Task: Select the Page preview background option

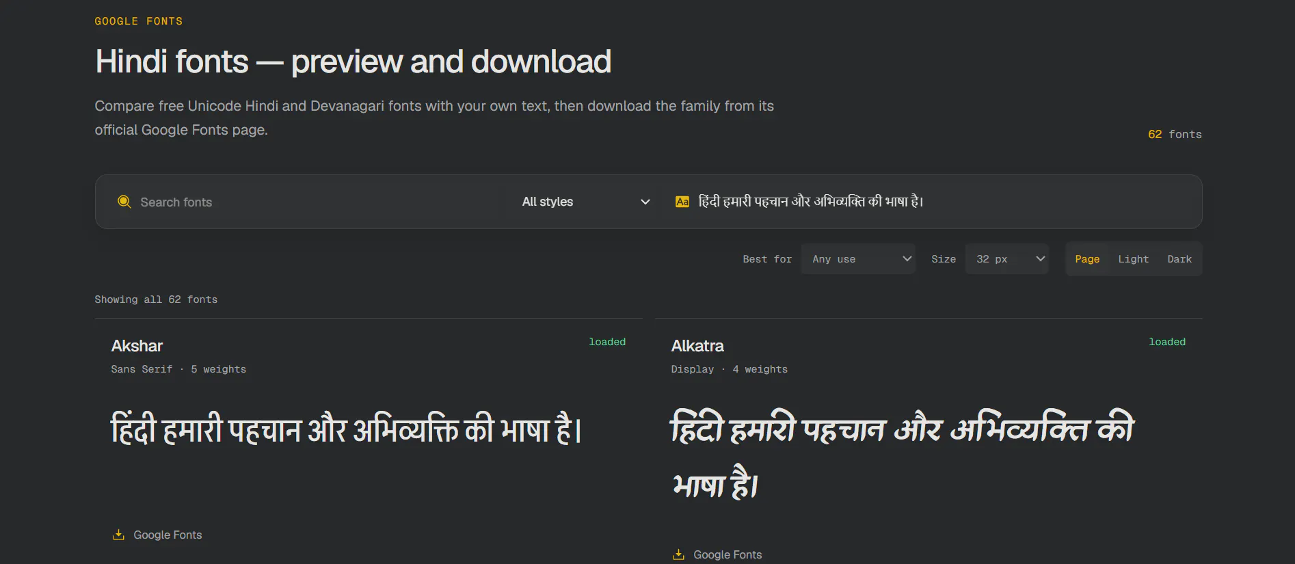Action: point(1087,259)
